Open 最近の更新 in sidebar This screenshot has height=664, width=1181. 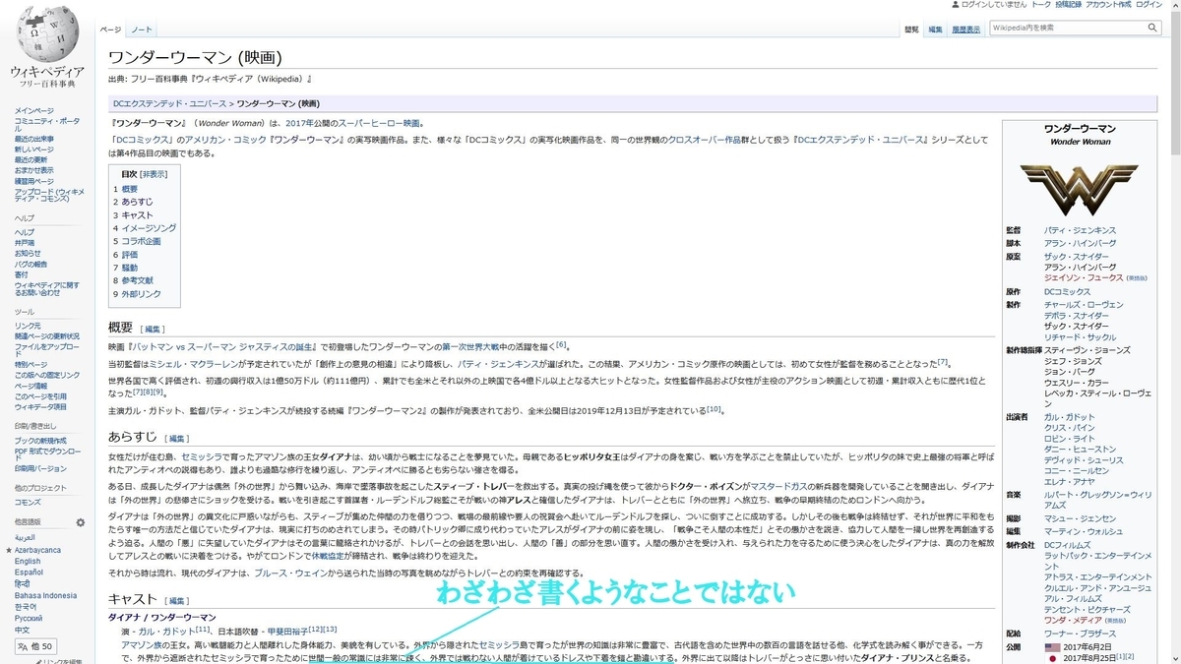(31, 159)
